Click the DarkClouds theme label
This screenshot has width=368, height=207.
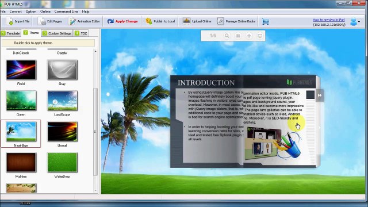coord(21,53)
